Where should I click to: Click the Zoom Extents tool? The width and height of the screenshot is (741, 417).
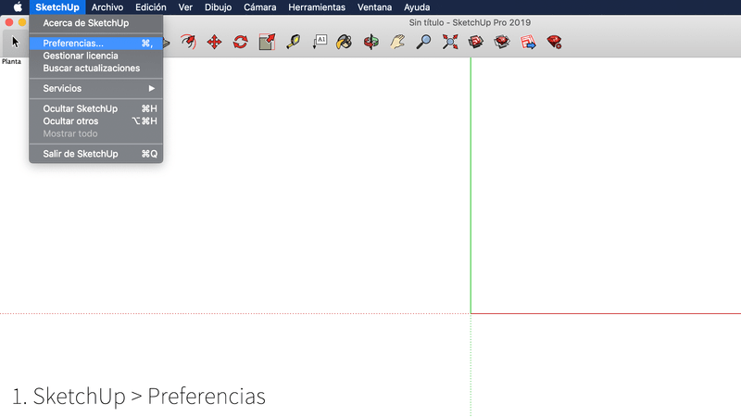450,42
